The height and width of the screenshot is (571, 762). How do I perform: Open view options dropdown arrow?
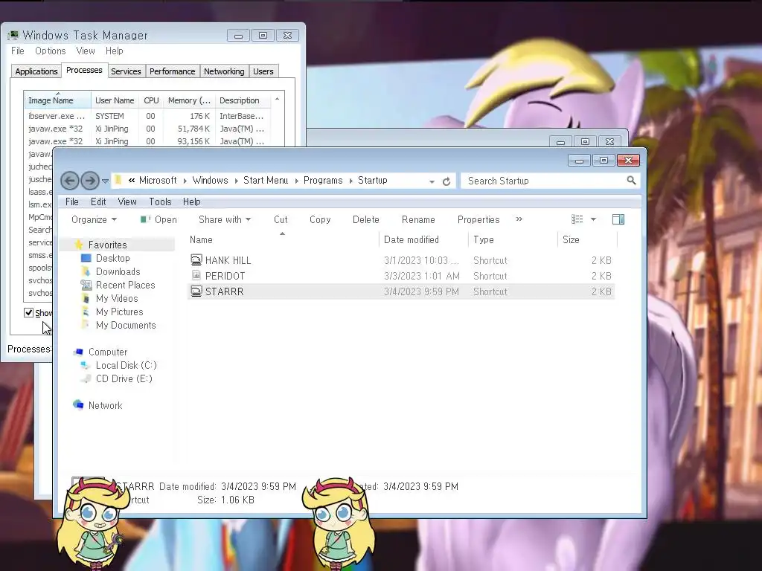[593, 219]
